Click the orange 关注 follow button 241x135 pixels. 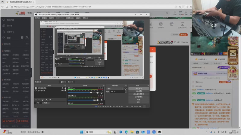(183, 35)
